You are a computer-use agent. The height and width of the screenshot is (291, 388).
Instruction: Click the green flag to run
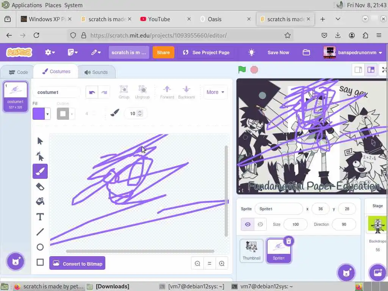point(242,70)
